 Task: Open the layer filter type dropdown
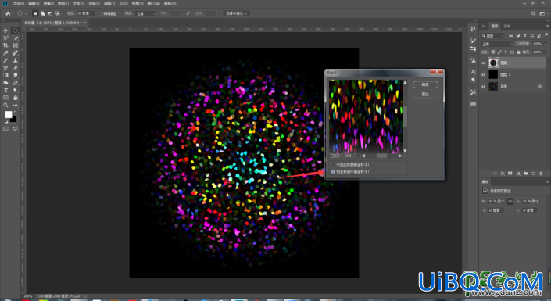492,36
